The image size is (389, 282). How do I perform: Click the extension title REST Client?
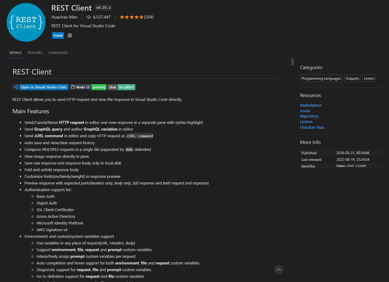coord(71,8)
